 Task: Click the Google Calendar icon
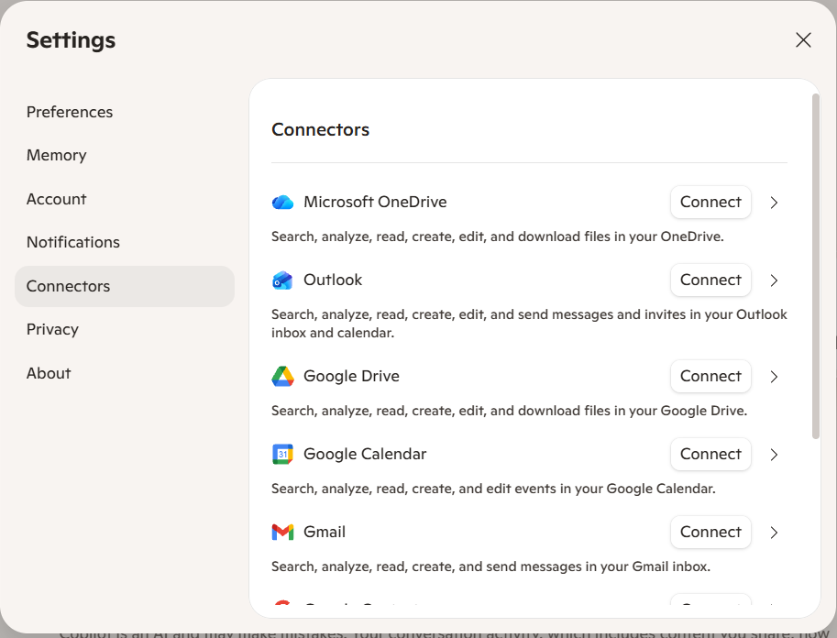click(x=282, y=455)
